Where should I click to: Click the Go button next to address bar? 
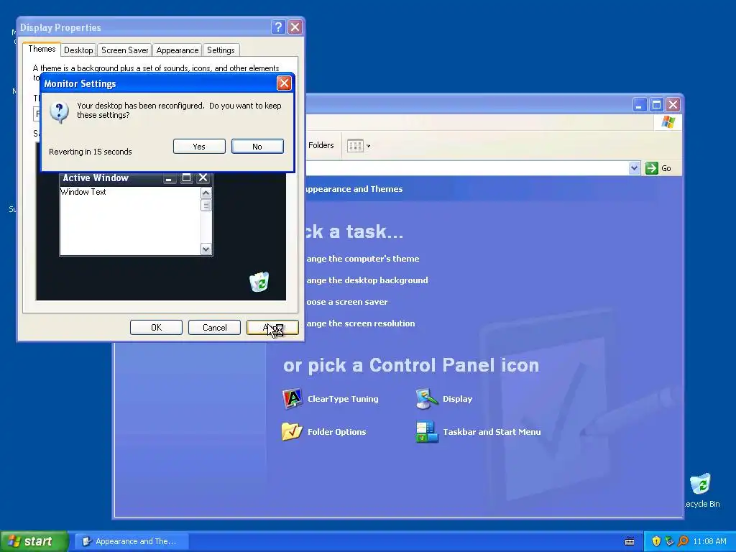pyautogui.click(x=658, y=168)
